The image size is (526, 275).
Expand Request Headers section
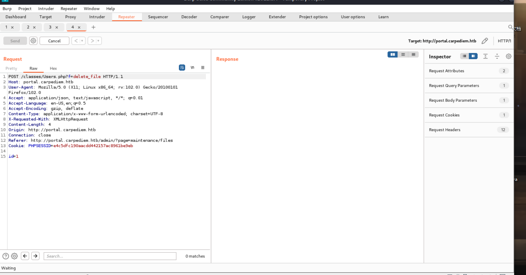pyautogui.click(x=469, y=130)
